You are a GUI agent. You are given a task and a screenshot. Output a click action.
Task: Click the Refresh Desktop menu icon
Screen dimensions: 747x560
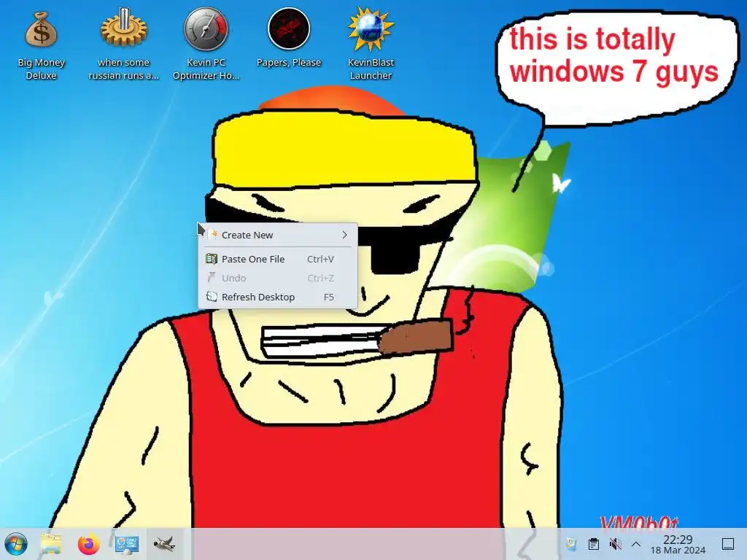[x=212, y=297]
